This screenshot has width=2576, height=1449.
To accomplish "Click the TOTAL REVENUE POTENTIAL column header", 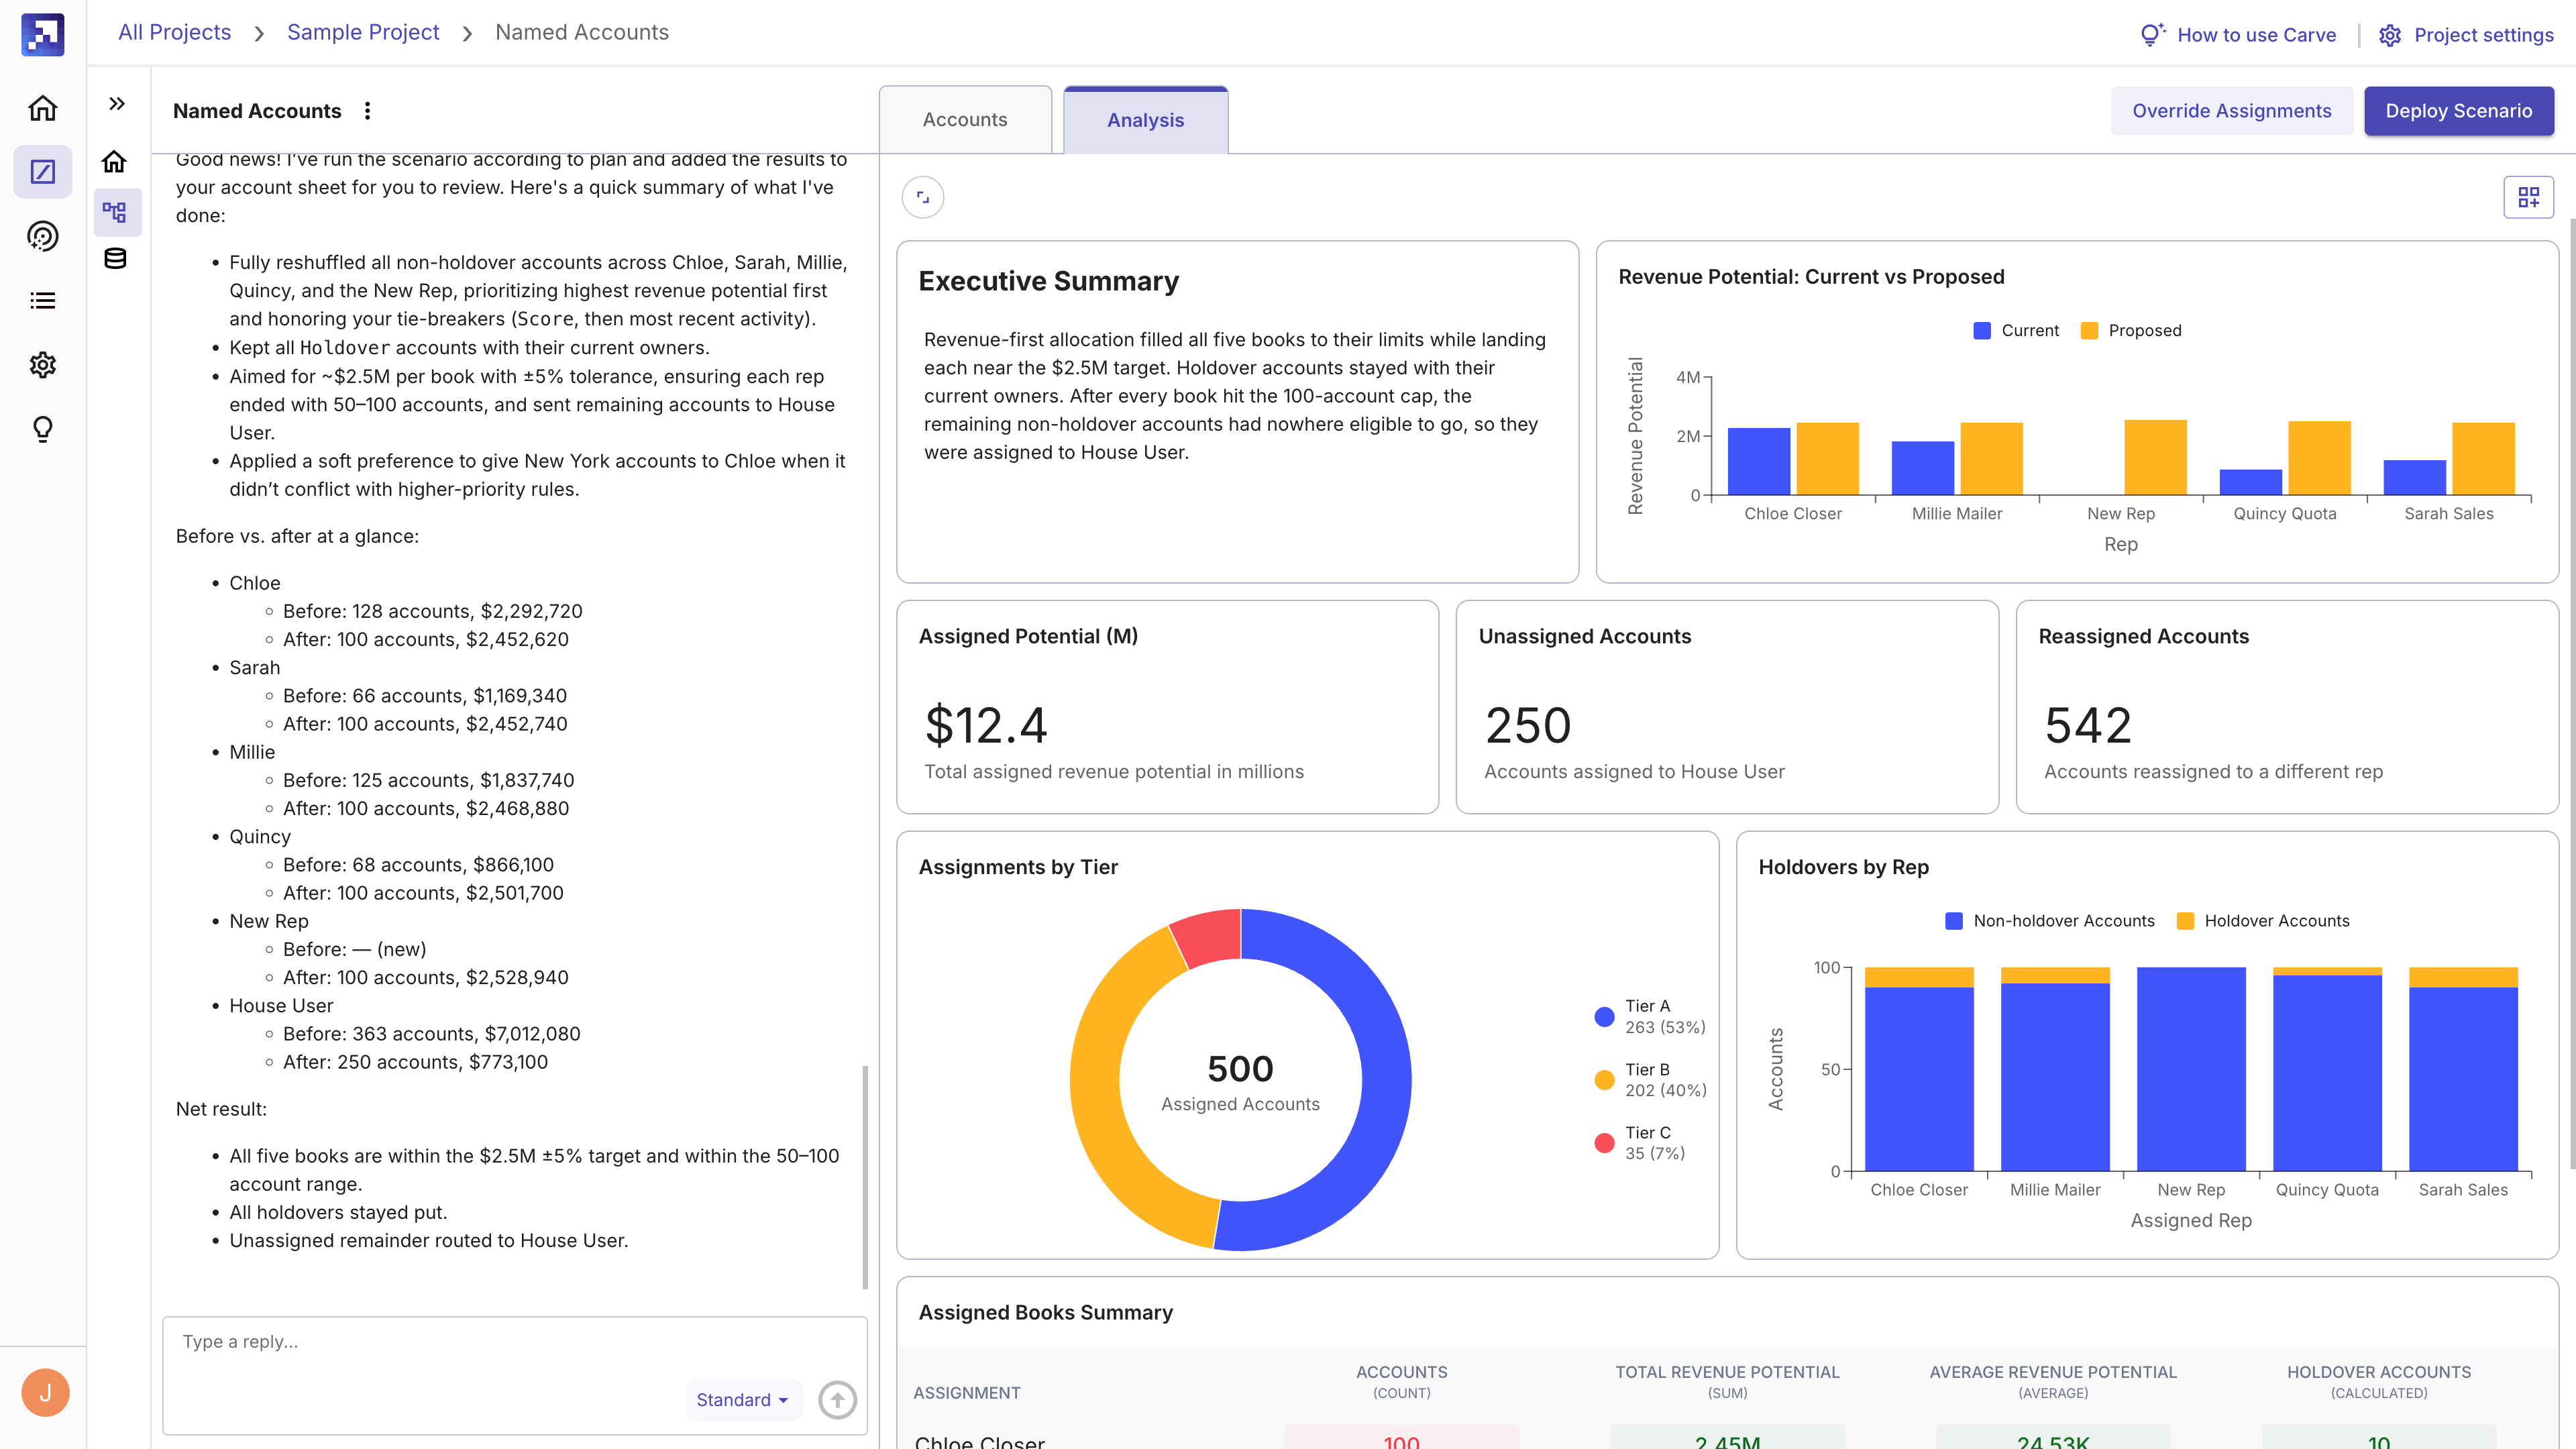I will [x=1727, y=1382].
